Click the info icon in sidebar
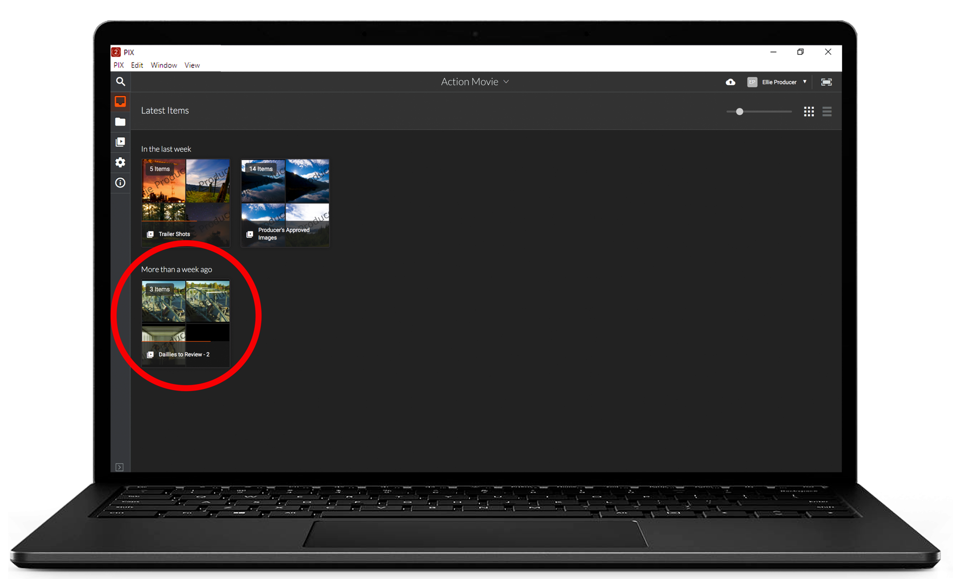The height and width of the screenshot is (579, 953). 120,183
